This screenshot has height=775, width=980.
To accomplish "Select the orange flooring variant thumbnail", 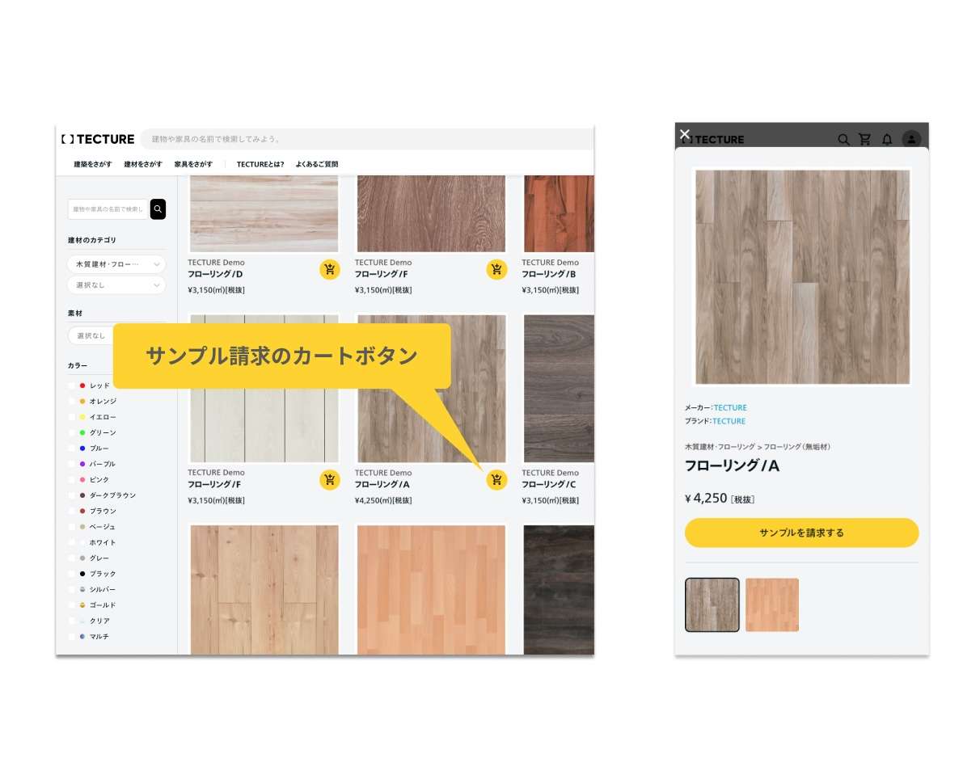I will (771, 604).
